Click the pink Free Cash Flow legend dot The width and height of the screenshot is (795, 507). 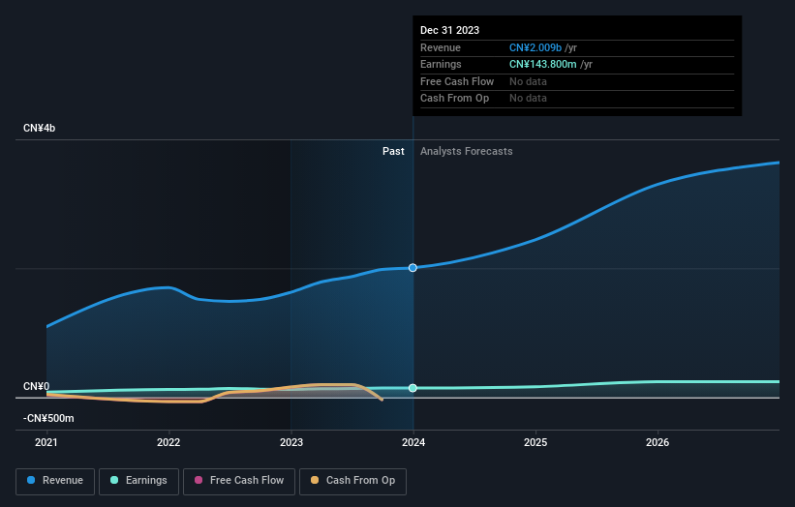click(199, 480)
